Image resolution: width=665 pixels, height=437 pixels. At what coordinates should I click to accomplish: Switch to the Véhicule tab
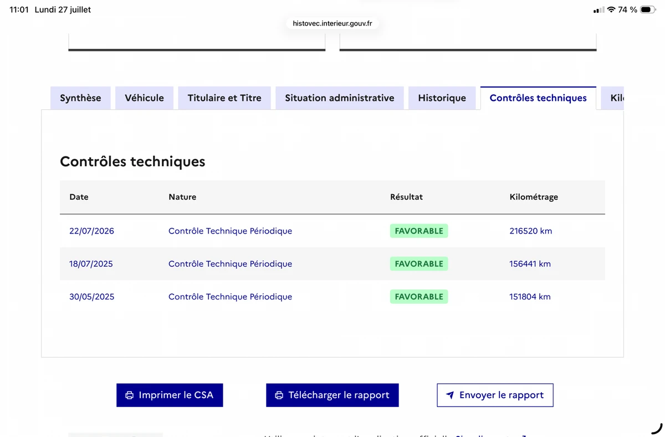pos(144,98)
